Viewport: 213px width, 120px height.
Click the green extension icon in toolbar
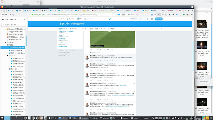[x=184, y=15]
